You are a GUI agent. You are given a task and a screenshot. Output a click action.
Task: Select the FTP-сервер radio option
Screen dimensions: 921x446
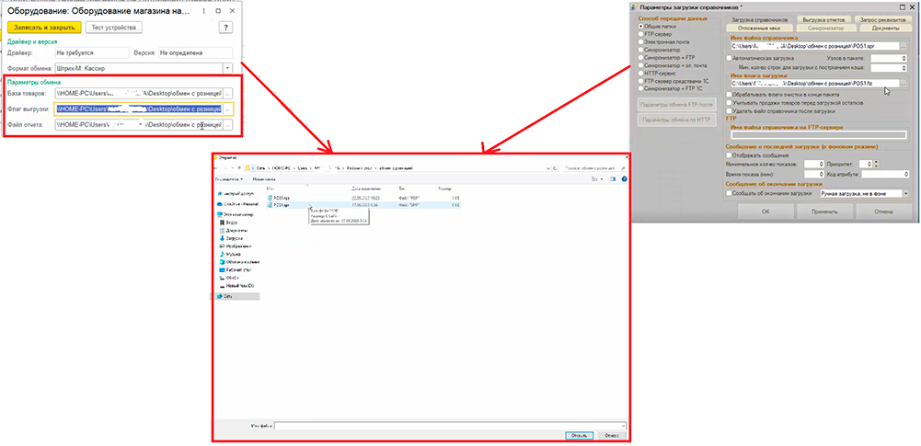tap(640, 33)
